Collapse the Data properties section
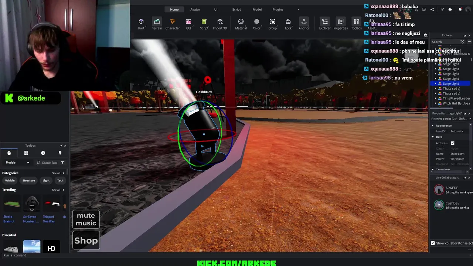The width and height of the screenshot is (473, 266). pos(433,137)
